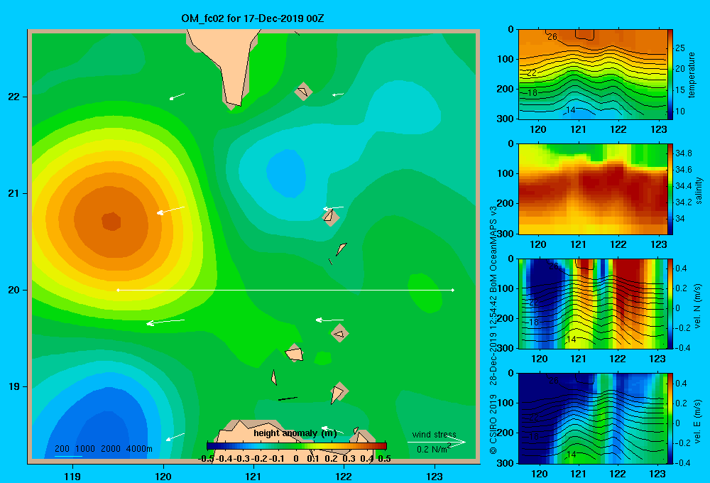Click the salinity colorbar

[x=670, y=189]
